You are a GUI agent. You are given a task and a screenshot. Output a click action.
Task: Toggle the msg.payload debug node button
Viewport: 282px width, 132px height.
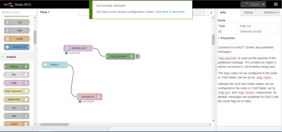138,57
